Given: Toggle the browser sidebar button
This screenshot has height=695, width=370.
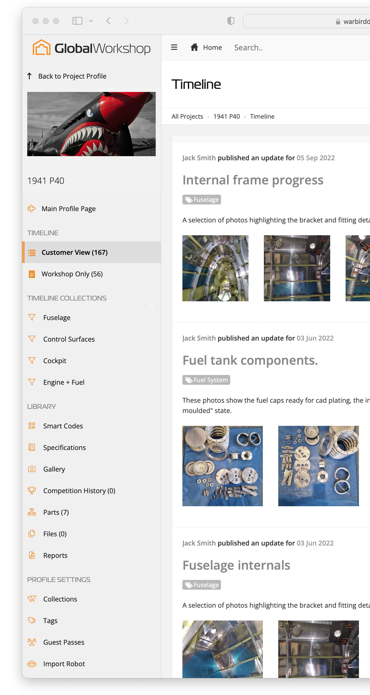Looking at the screenshot, I should pos(77,21).
